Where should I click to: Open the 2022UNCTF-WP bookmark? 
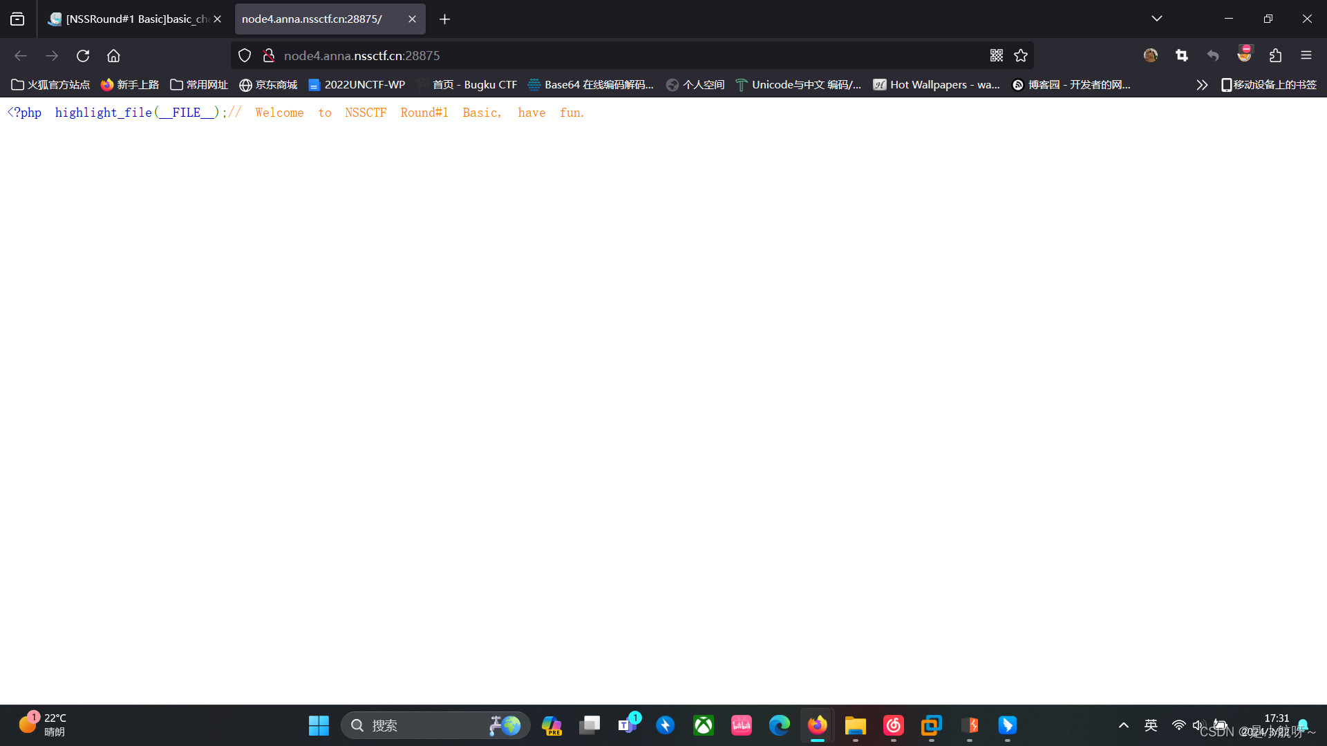357,84
